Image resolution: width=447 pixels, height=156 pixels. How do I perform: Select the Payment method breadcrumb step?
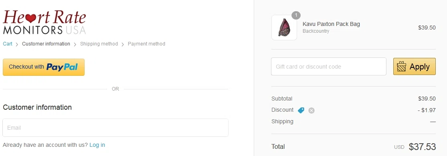tap(147, 43)
